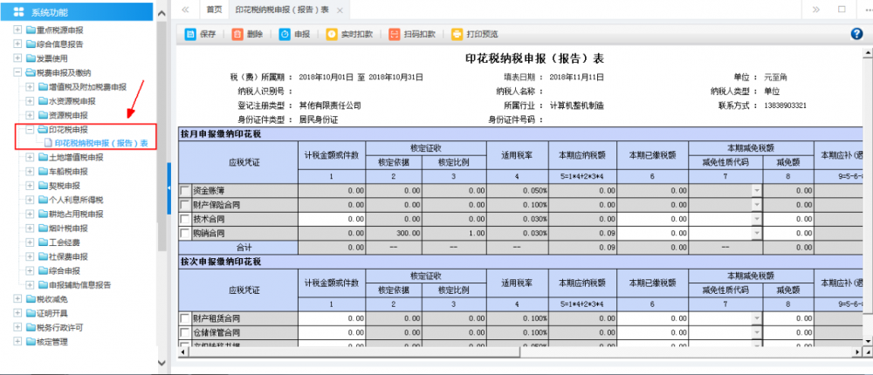Click the folder icon of 车船税申报
Image resolution: width=873 pixels, height=375 pixels.
[x=44, y=172]
